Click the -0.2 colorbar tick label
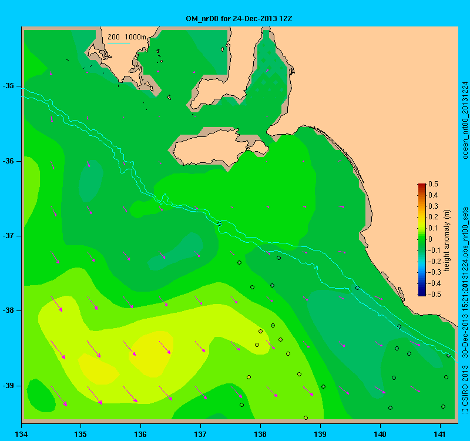470x441 pixels. coord(434,261)
